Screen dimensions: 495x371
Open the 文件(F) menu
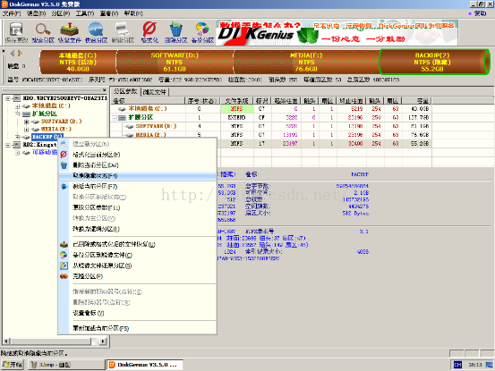pyautogui.click(x=12, y=13)
